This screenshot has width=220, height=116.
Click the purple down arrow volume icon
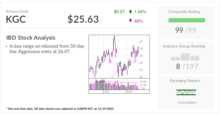tap(130, 21)
